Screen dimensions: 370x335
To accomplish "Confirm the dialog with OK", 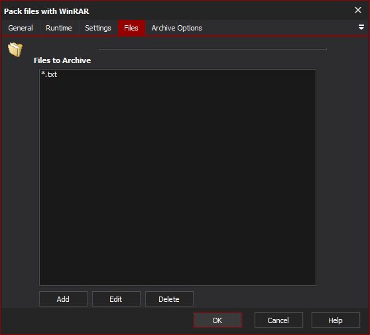I will 217,320.
